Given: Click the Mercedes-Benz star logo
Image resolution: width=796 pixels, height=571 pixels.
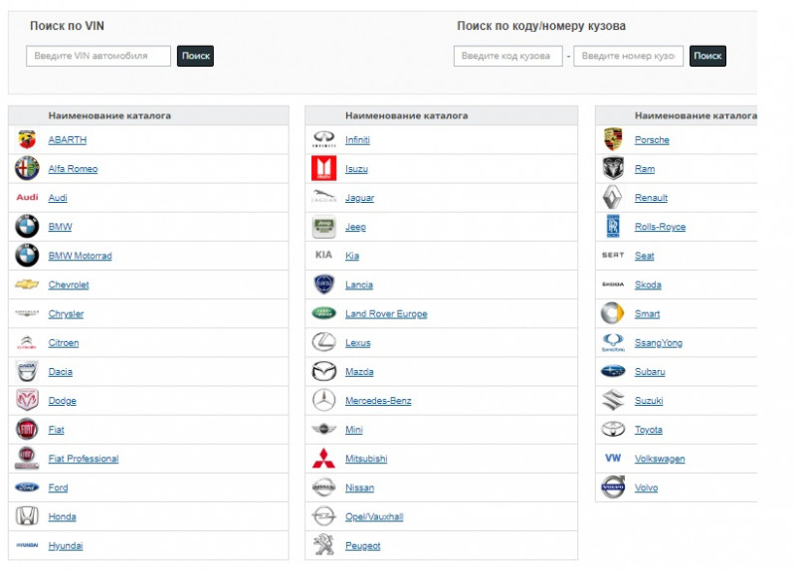Looking at the screenshot, I should (x=324, y=401).
